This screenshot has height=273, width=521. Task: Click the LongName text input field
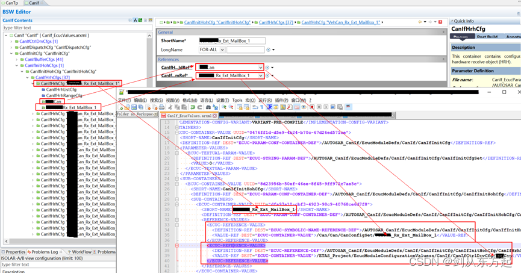(246, 50)
